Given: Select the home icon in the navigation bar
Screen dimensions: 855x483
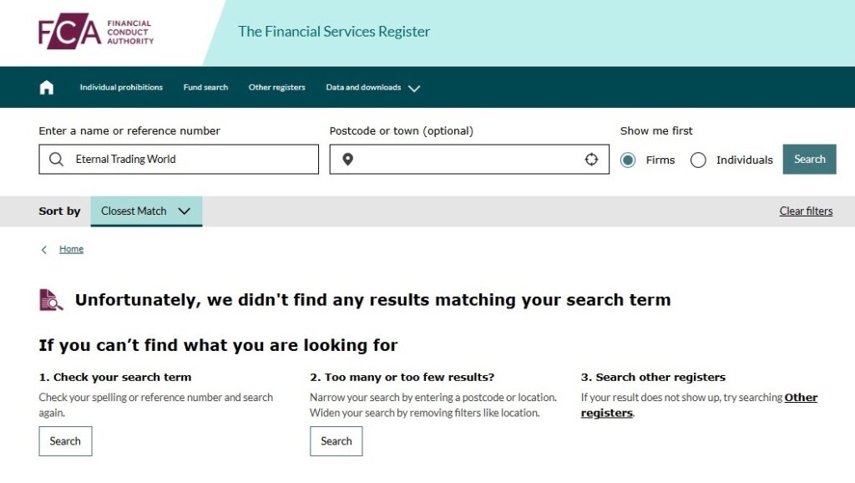Looking at the screenshot, I should (x=46, y=87).
